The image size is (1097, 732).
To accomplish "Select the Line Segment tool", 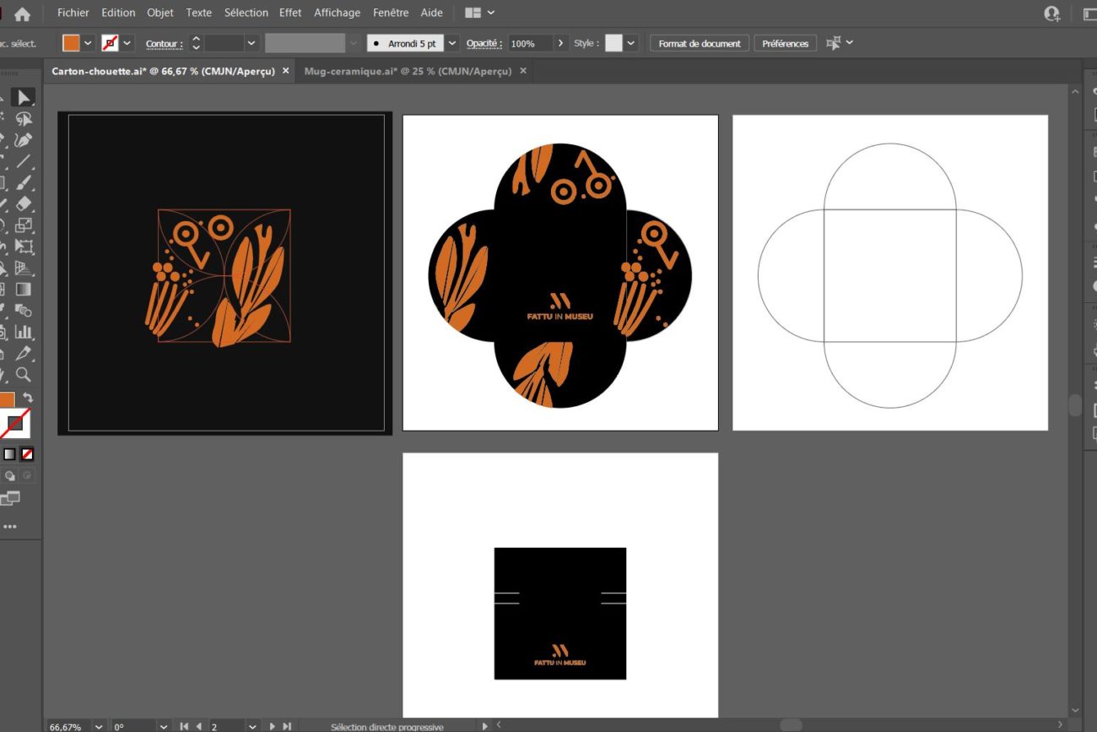I will [24, 161].
